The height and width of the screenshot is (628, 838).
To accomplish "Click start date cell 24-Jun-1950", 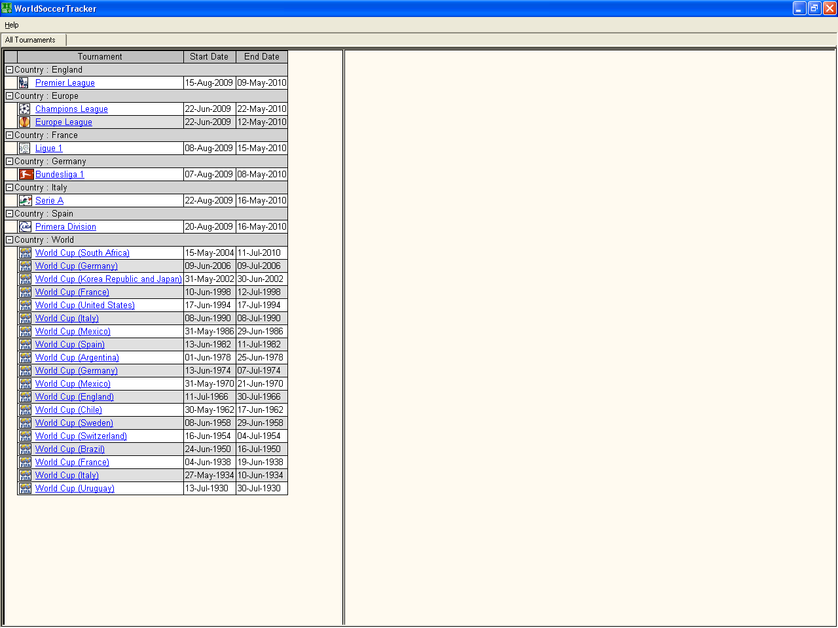I will click(x=209, y=449).
